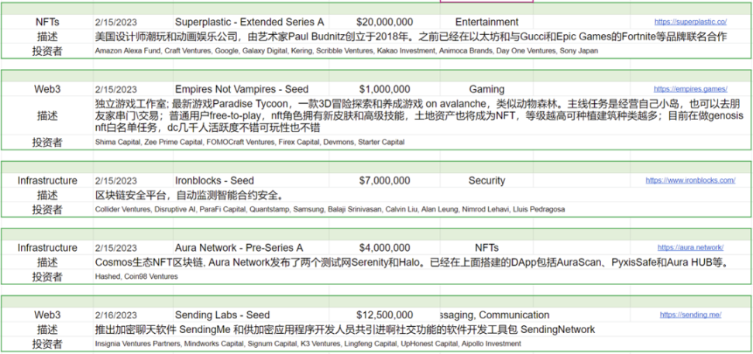Select the Aura Network description about Serenity和Halo
The image size is (753, 354).
click(x=413, y=263)
